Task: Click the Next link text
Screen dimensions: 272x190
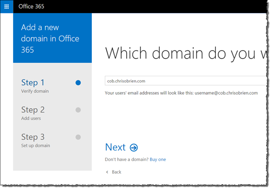Action: tap(115, 147)
